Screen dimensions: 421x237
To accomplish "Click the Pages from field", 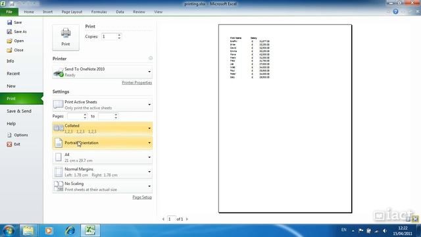I will (x=75, y=117).
